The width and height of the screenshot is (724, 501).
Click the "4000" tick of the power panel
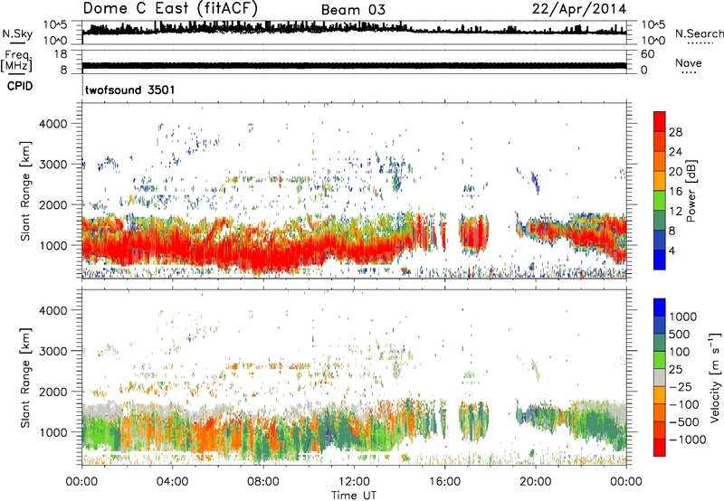click(53, 124)
